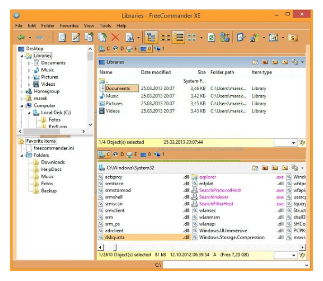Click the Edit file pencil icon

point(76,38)
